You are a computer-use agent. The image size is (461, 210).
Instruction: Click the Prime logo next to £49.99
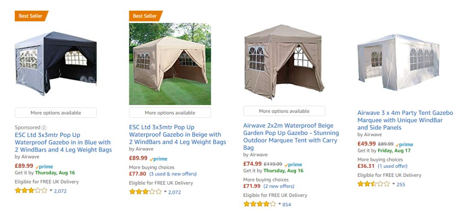pos(405,144)
